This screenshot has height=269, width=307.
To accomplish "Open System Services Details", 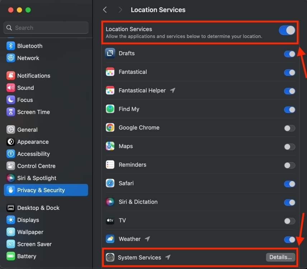I will (280, 257).
